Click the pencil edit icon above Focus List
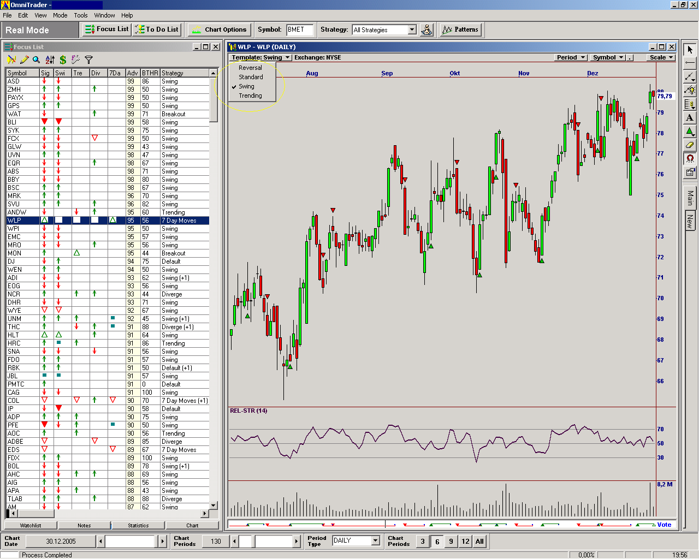Viewport: 699px width, 559px height. [23, 60]
